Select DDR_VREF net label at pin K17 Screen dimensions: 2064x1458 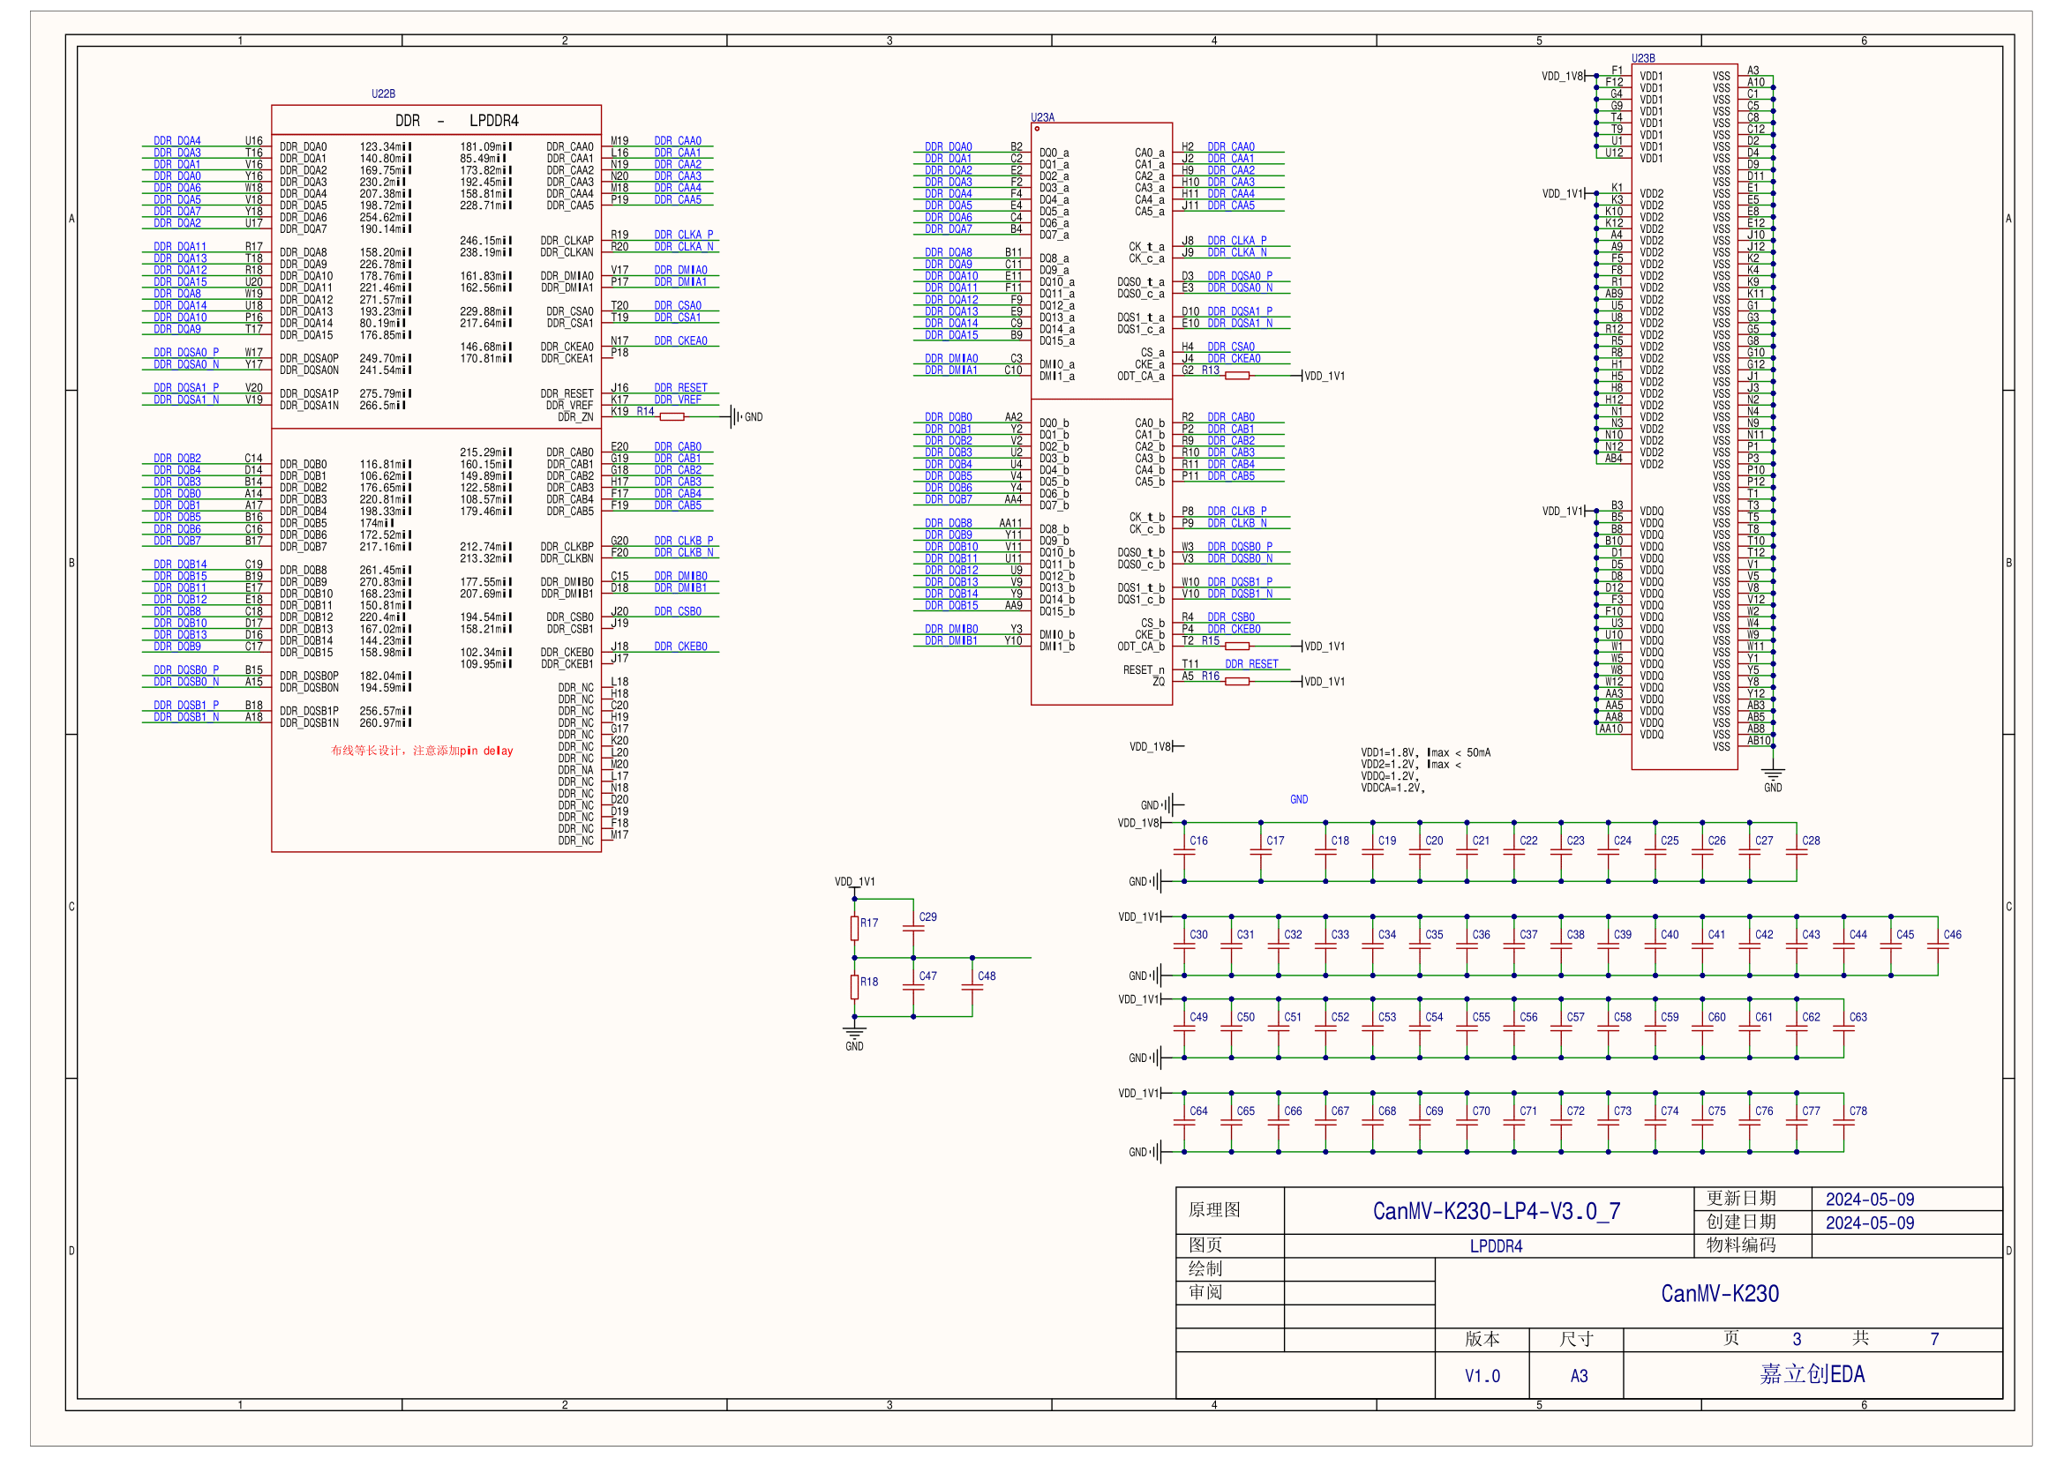click(678, 400)
